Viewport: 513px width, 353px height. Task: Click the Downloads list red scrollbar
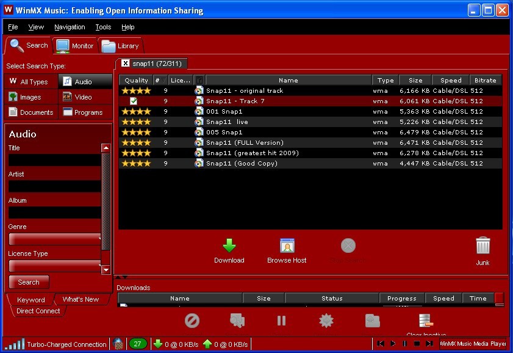[499, 299]
